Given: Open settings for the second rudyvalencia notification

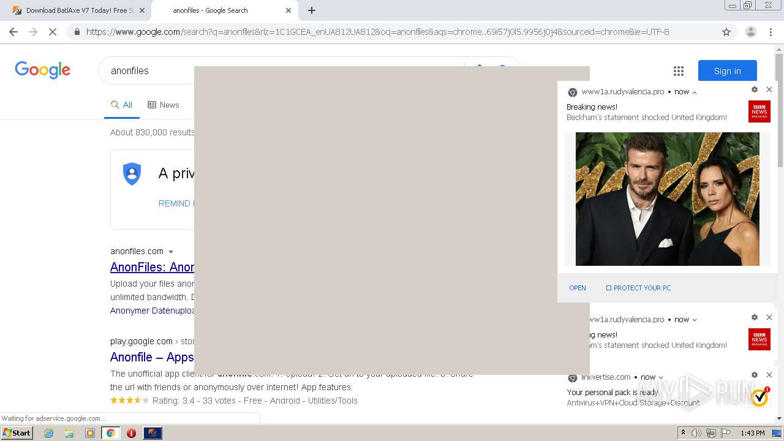Looking at the screenshot, I should [755, 317].
